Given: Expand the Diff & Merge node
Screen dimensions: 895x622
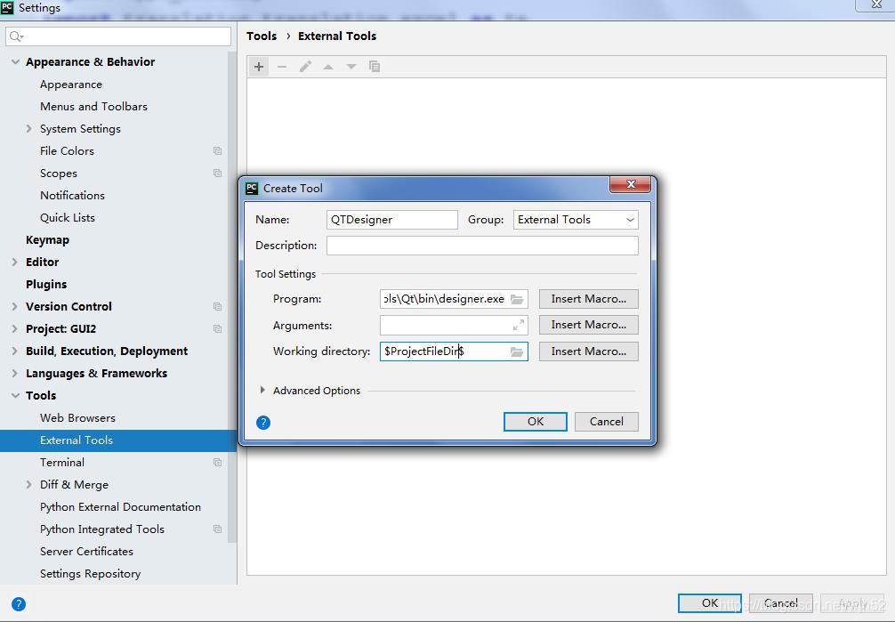Looking at the screenshot, I should pos(28,484).
